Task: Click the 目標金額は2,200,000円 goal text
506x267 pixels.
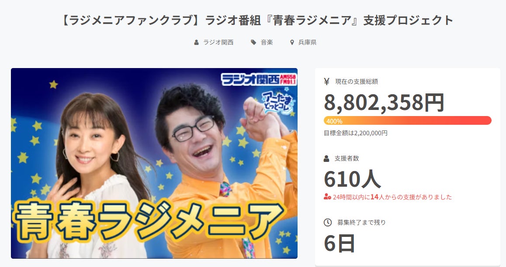Action: (356, 133)
